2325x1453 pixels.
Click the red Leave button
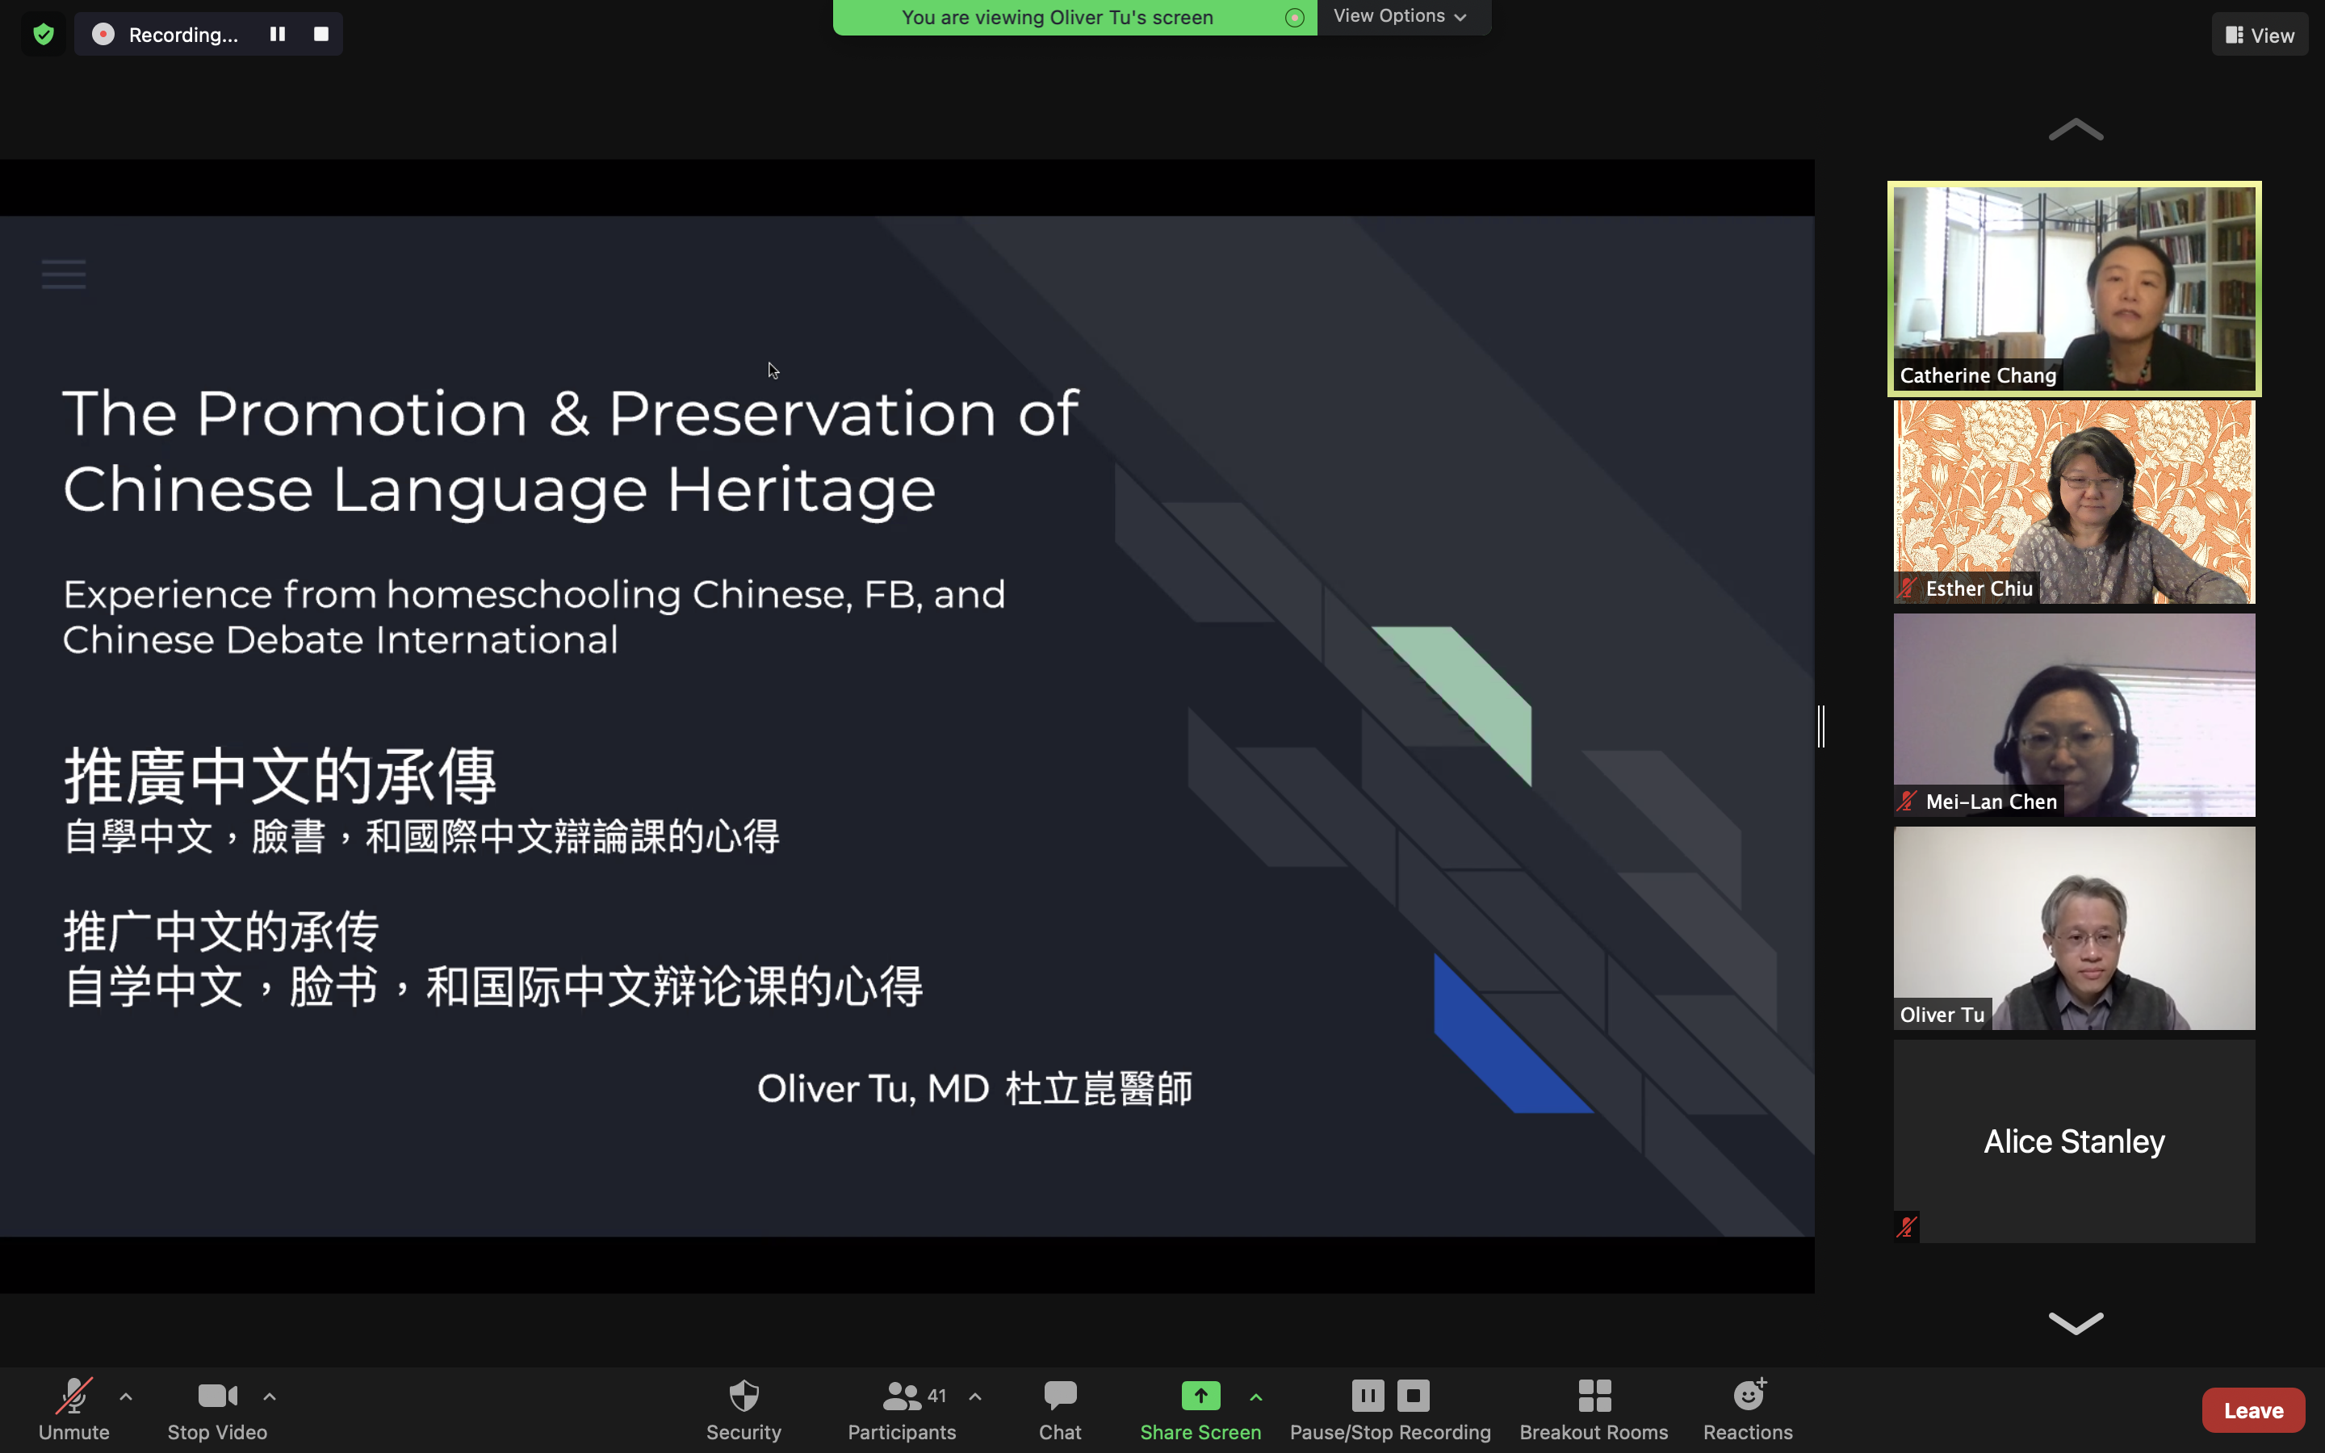coord(2253,1409)
